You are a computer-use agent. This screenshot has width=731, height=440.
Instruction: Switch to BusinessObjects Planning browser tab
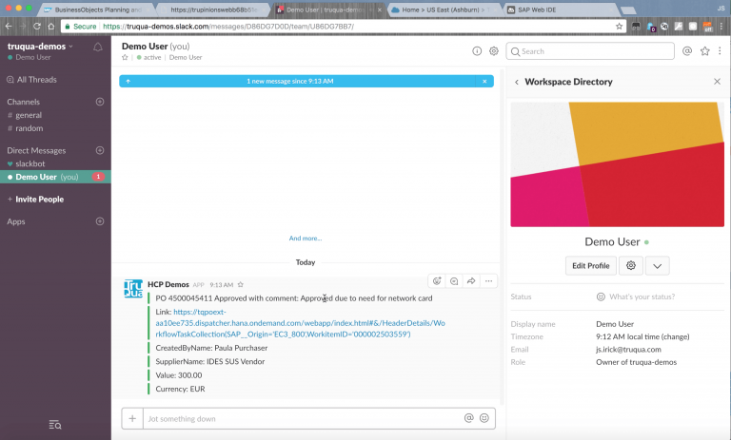pos(97,10)
